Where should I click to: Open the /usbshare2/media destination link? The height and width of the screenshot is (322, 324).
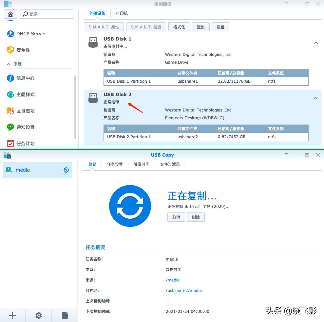point(184,290)
